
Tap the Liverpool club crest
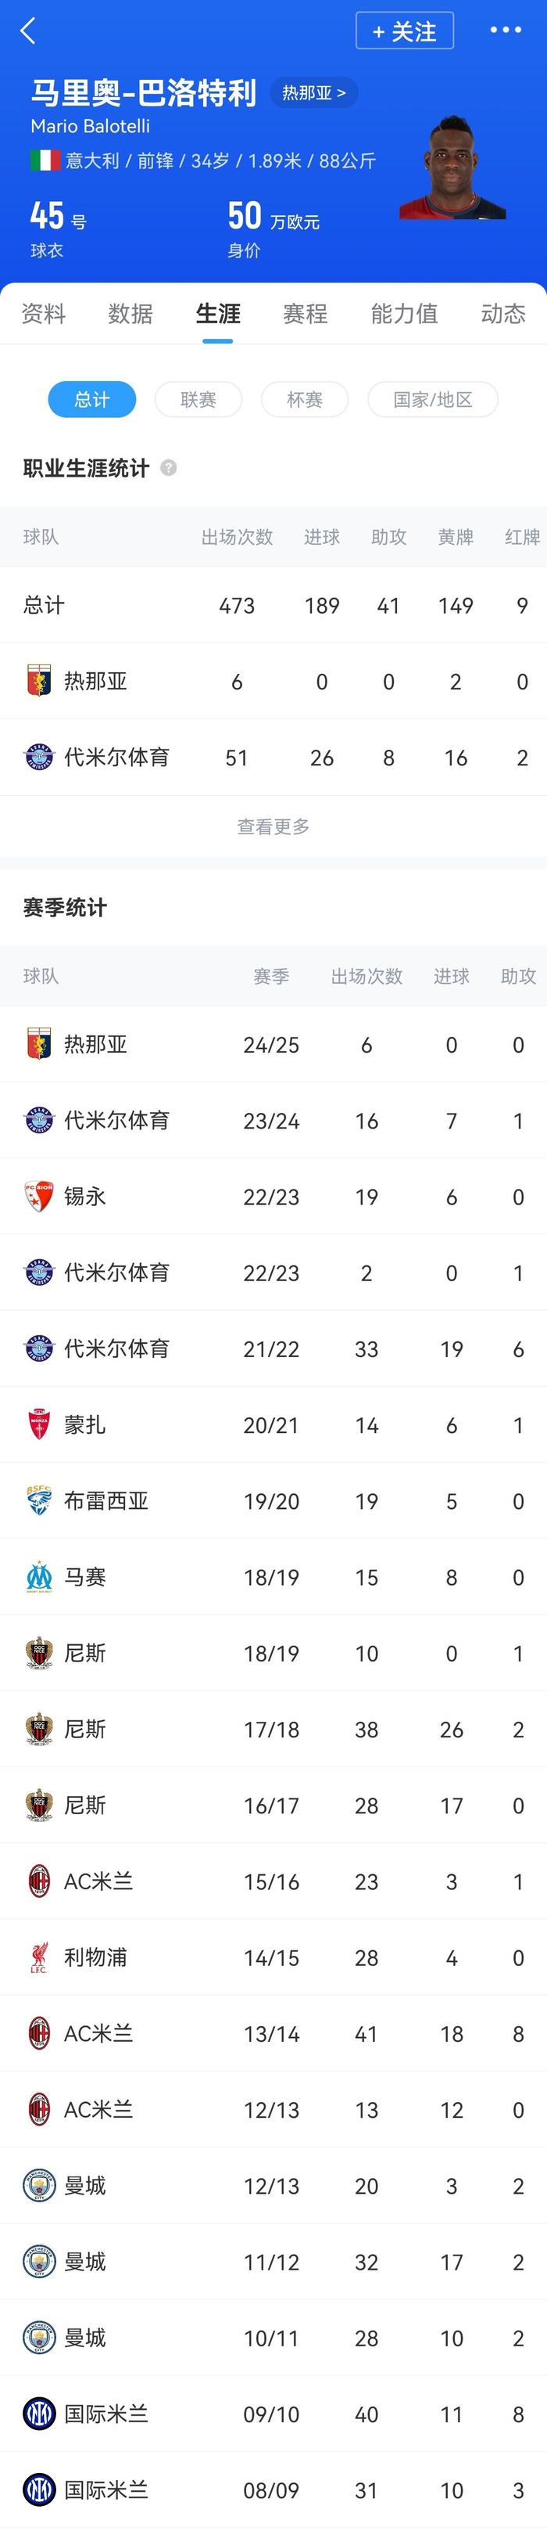click(38, 1957)
